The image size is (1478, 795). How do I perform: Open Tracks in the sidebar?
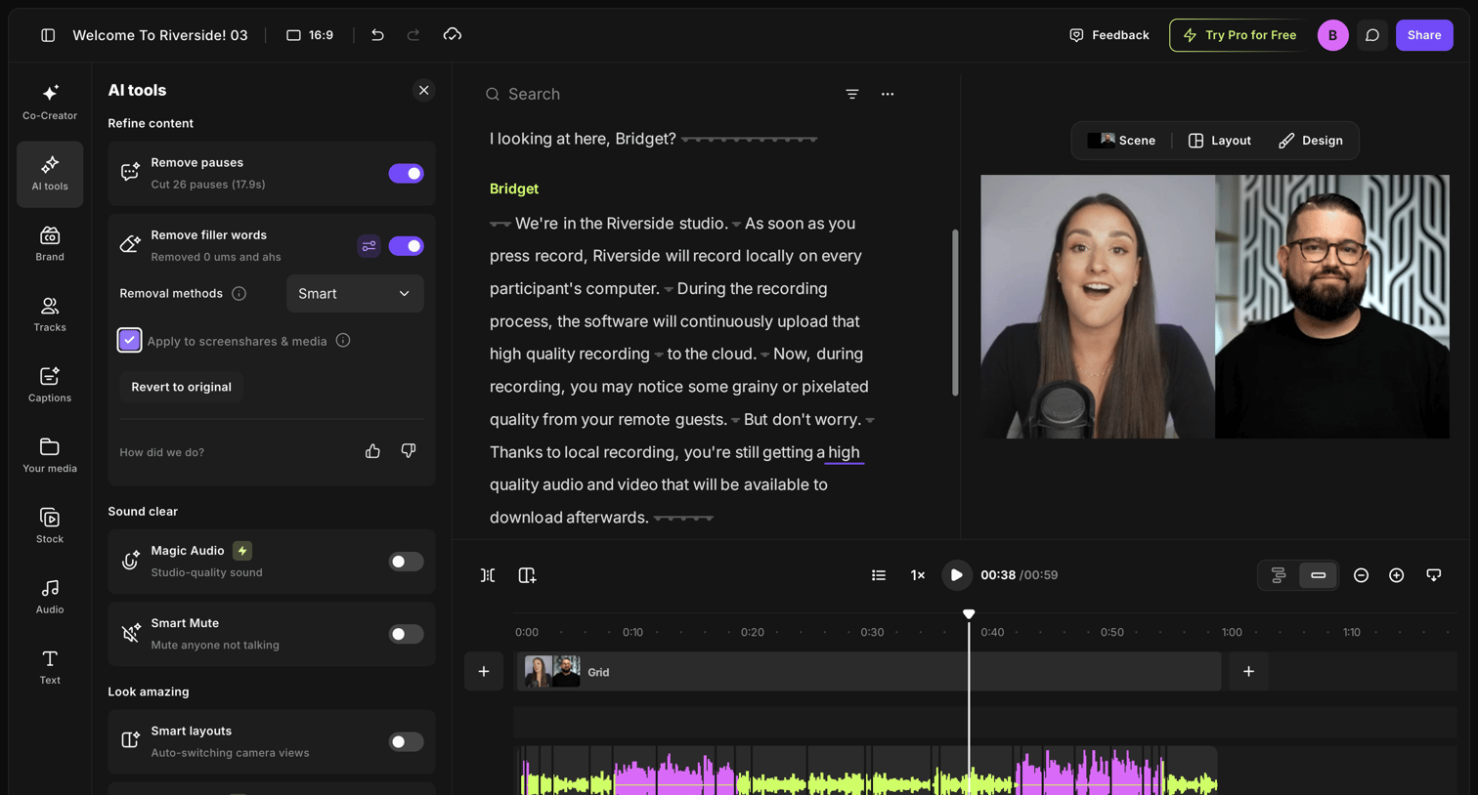[x=50, y=314]
